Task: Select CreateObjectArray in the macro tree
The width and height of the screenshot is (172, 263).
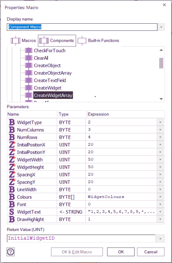Action: click(53, 73)
